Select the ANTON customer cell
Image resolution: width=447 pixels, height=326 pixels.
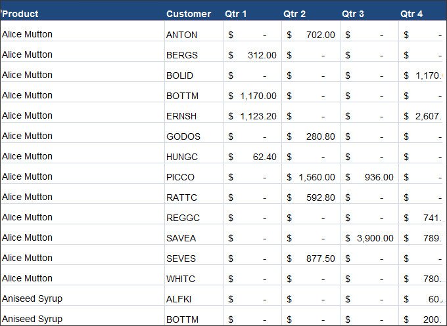[194, 31]
